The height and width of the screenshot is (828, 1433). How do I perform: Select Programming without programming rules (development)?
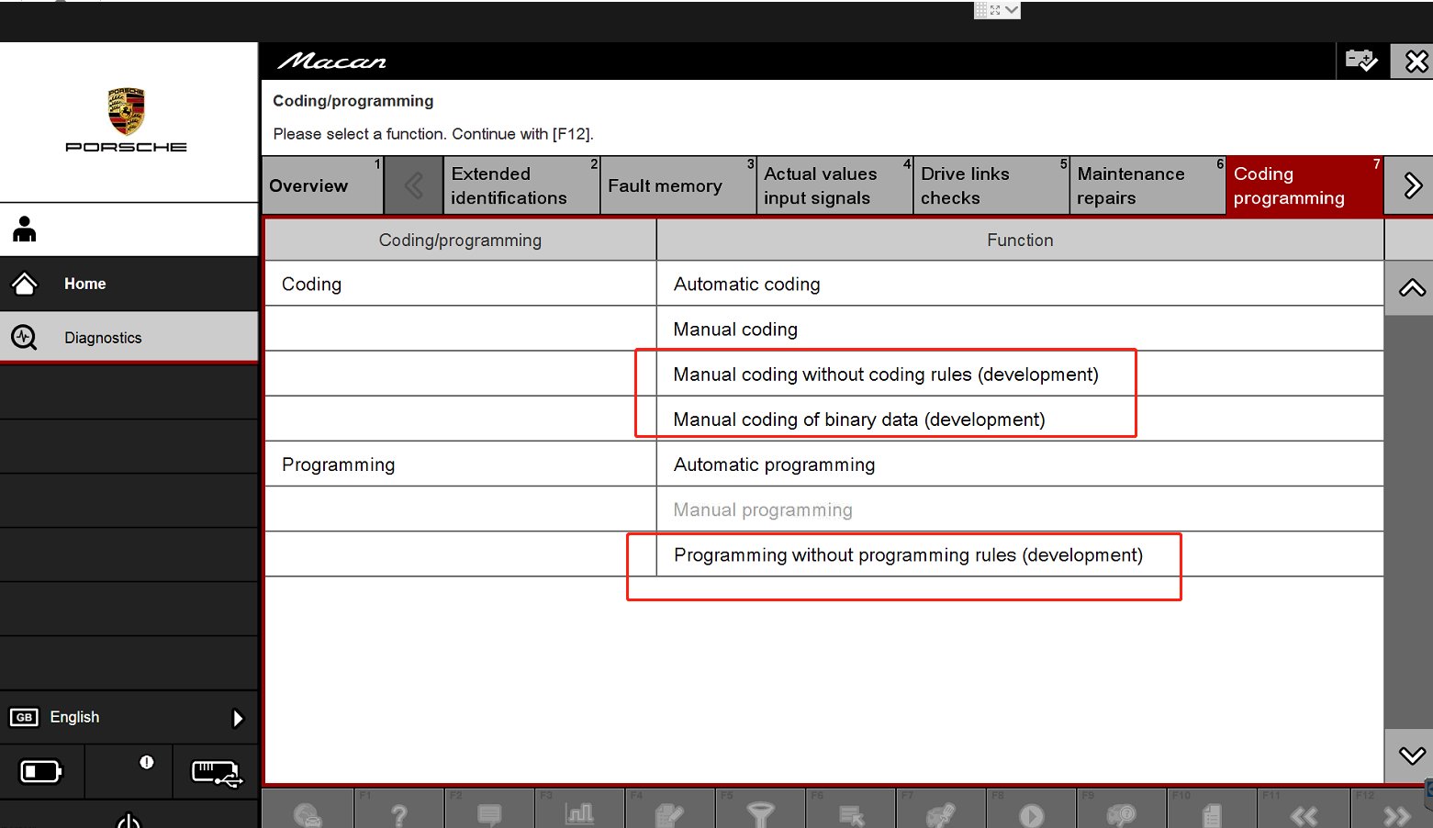pyautogui.click(x=1020, y=554)
